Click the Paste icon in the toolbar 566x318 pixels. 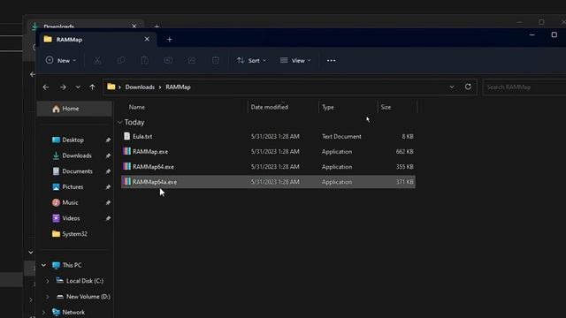(144, 61)
